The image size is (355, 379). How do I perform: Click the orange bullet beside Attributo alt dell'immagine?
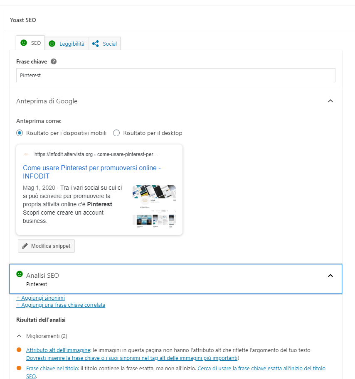19,350
